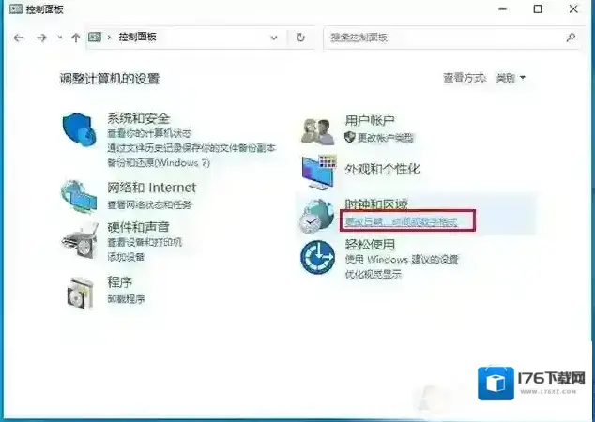The image size is (595, 422).
Task: Click the breadcrumb chevron before 控制面板
Action: (x=109, y=38)
